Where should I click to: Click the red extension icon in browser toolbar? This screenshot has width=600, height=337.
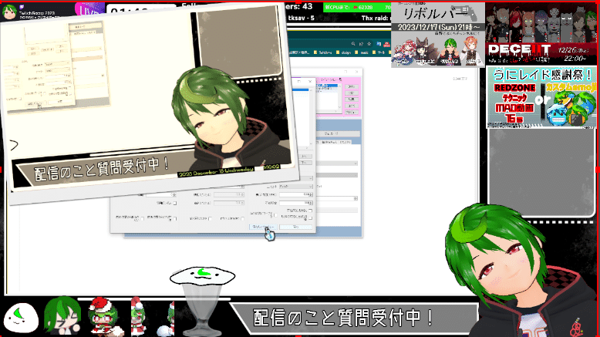[x=386, y=45]
